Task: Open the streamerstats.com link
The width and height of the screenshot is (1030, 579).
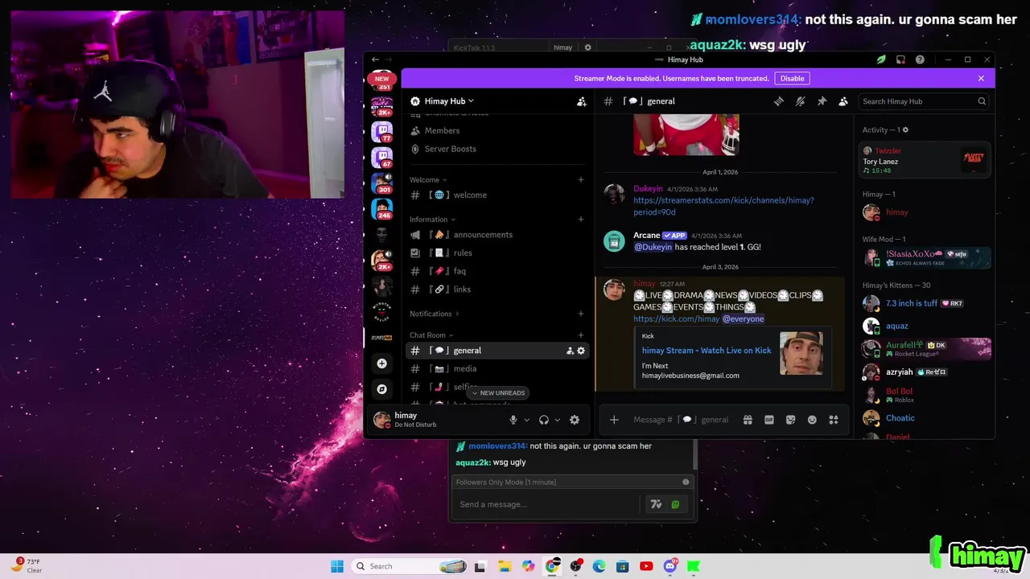Action: pos(723,206)
